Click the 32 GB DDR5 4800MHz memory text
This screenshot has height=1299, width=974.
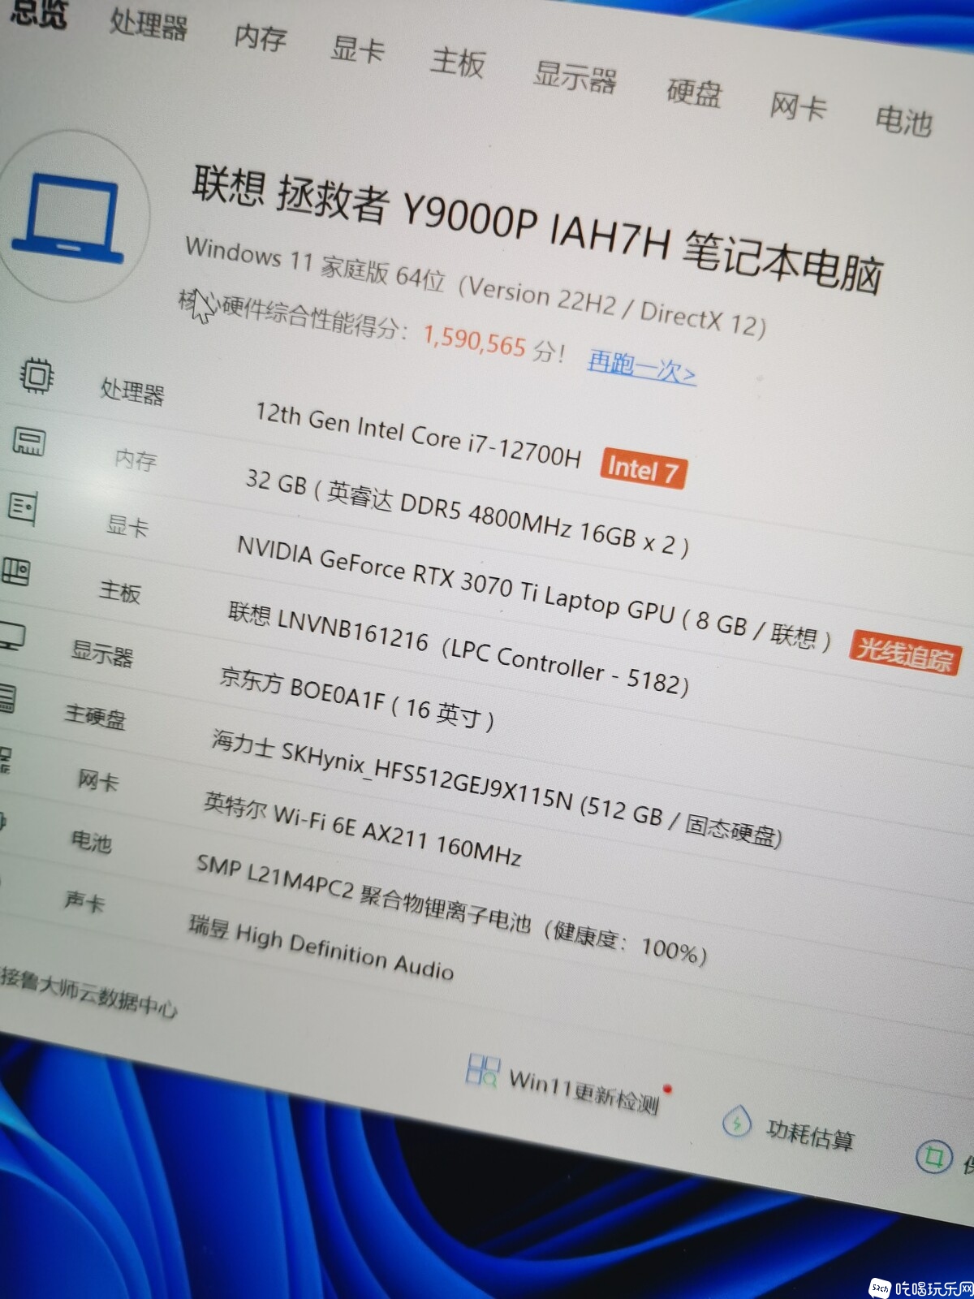(x=468, y=514)
